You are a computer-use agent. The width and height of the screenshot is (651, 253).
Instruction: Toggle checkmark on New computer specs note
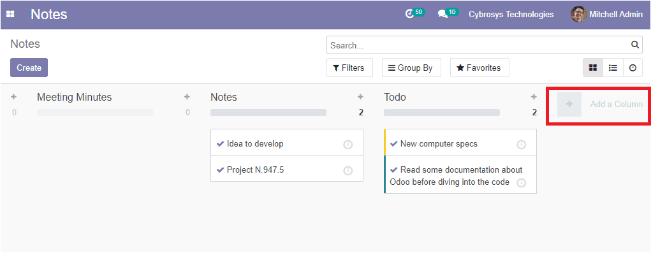[x=394, y=144]
